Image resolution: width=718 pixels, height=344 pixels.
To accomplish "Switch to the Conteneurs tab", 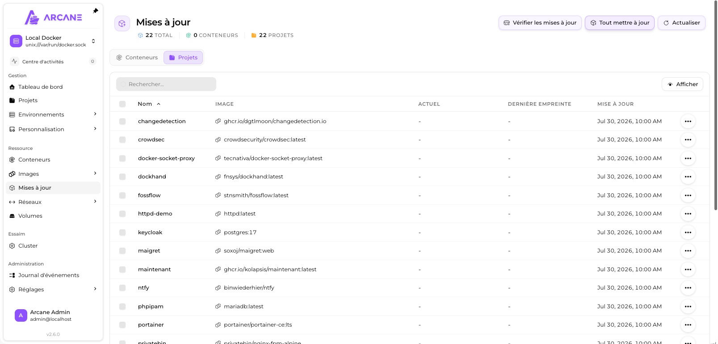I will 137,58.
